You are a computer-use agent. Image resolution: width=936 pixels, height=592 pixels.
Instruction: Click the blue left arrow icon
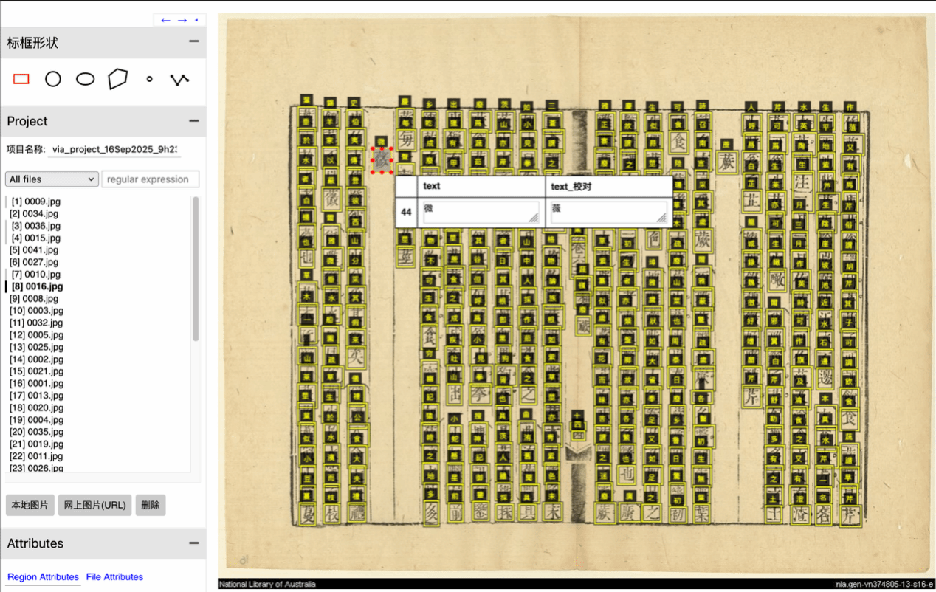(165, 20)
